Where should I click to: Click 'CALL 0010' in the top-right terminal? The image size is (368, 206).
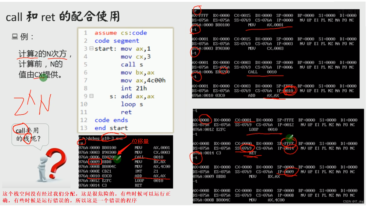[x=262, y=72]
